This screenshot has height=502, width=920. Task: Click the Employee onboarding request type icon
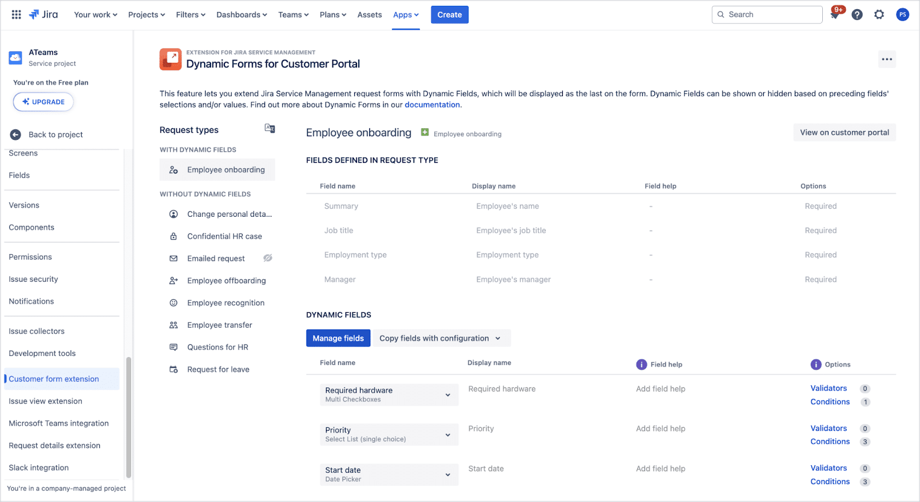(173, 170)
